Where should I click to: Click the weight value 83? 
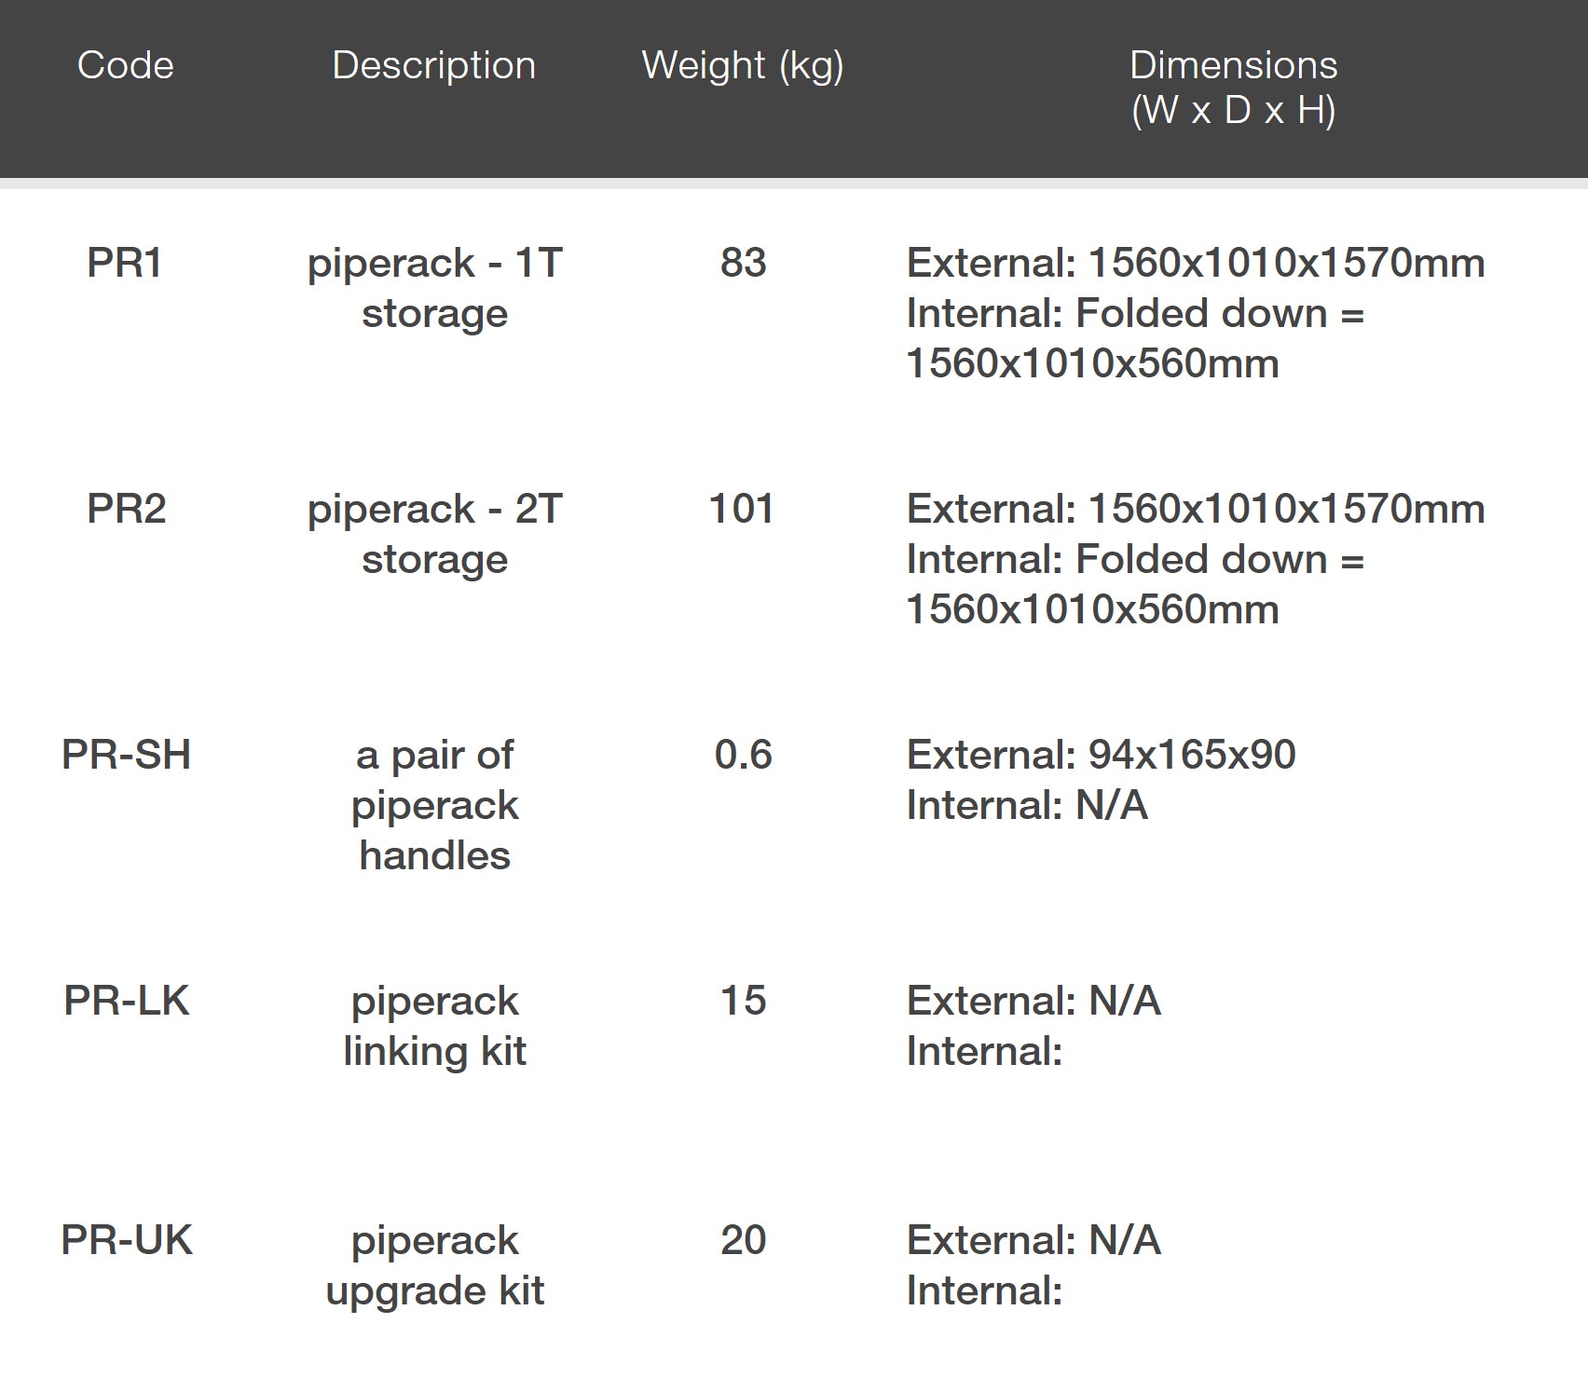click(743, 263)
